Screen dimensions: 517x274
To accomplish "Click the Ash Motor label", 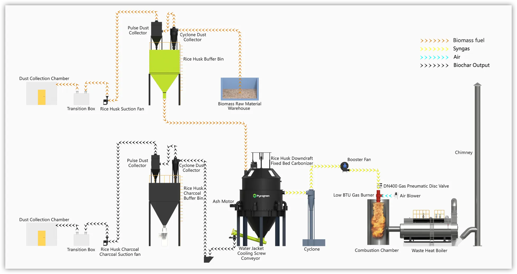I will (x=223, y=201).
